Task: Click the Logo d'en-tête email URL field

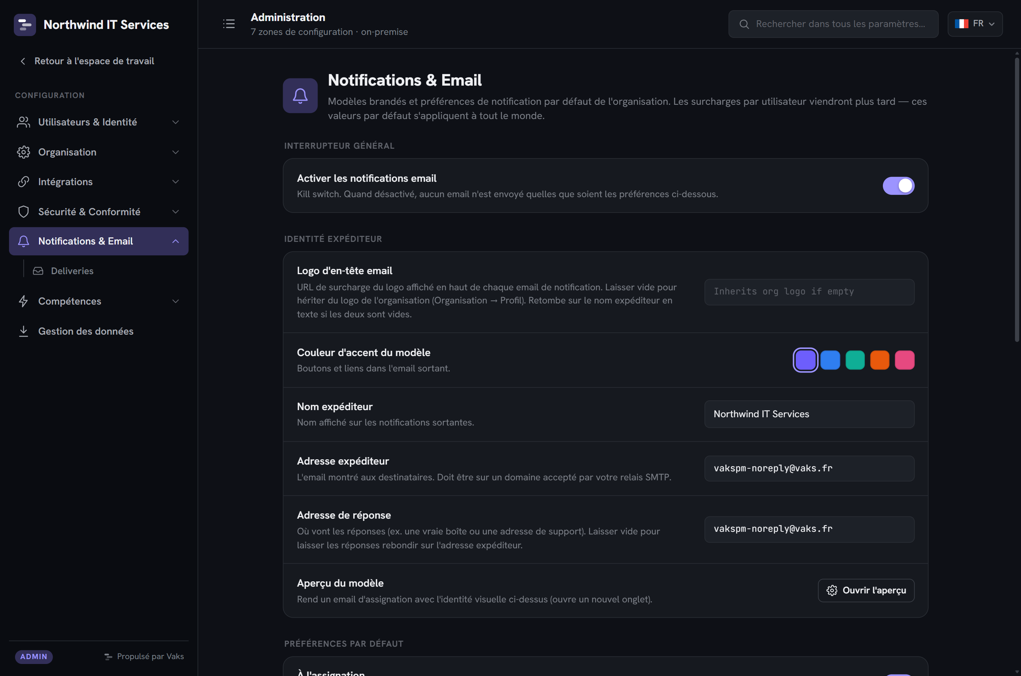Action: (809, 292)
